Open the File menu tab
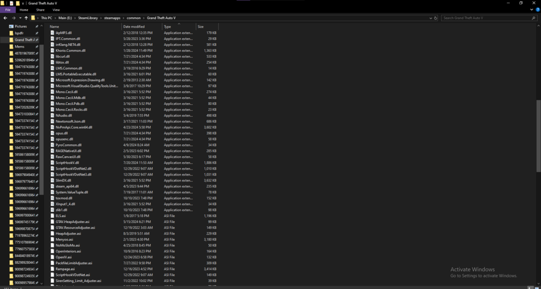541x289 pixels. pyautogui.click(x=8, y=10)
